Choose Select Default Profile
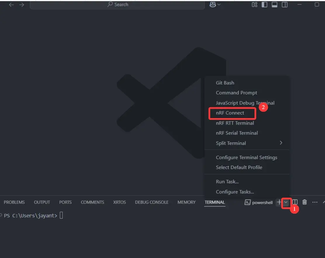 pyautogui.click(x=247, y=167)
